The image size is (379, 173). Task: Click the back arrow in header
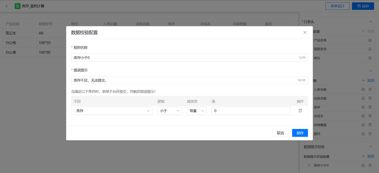pyautogui.click(x=7, y=6)
